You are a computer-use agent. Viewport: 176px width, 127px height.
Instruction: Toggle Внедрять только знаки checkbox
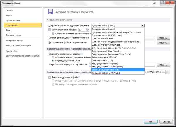click(53, 81)
